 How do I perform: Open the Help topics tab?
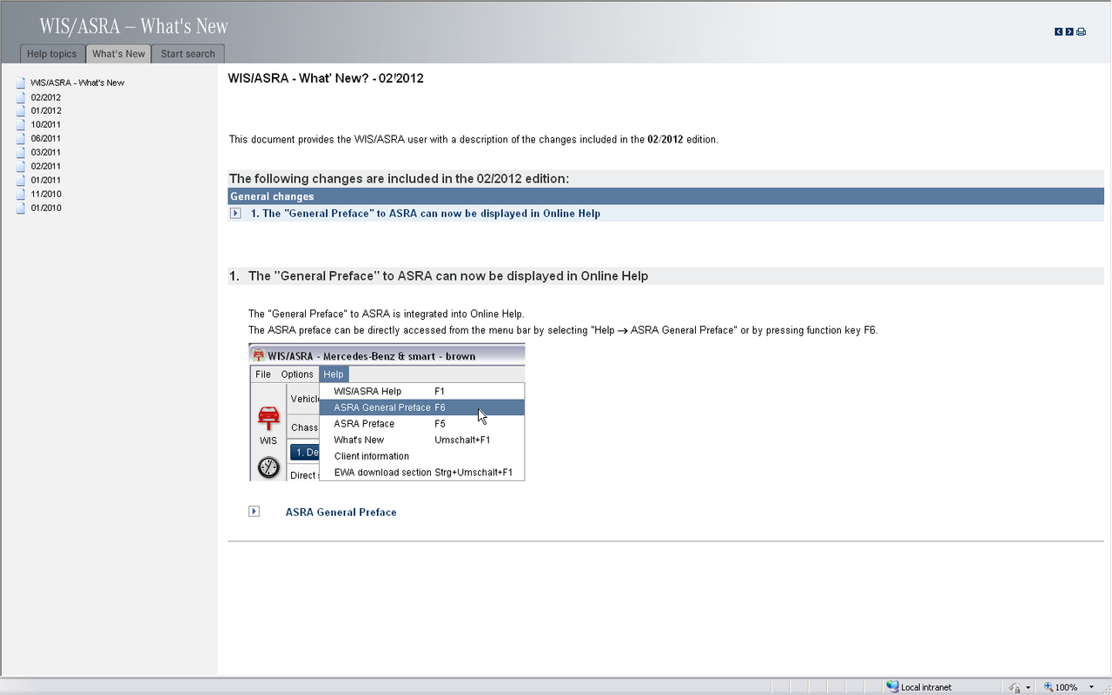(52, 54)
